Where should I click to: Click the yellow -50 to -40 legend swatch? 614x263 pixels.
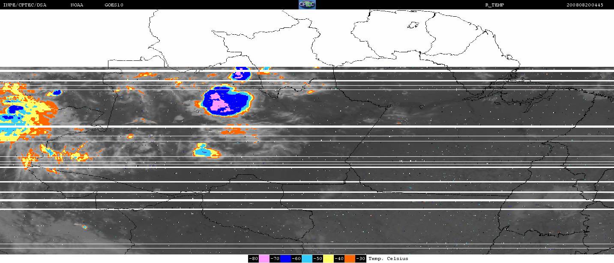point(328,259)
